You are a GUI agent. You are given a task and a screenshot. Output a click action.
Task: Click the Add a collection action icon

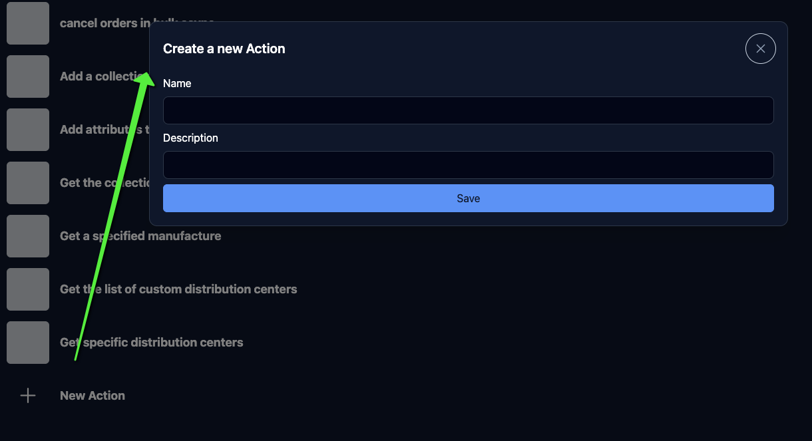point(28,76)
